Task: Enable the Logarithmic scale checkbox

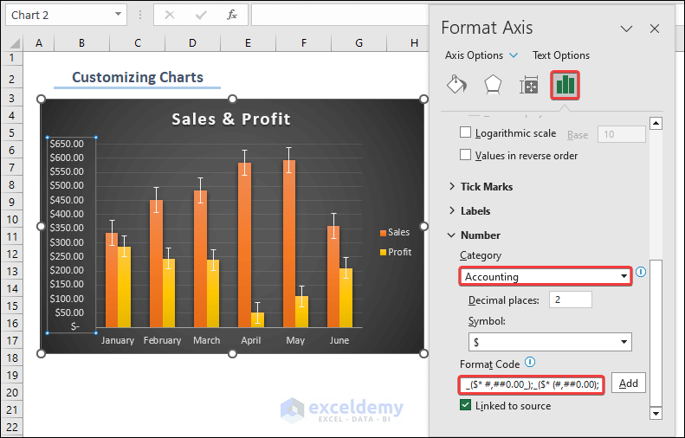Action: click(x=465, y=132)
